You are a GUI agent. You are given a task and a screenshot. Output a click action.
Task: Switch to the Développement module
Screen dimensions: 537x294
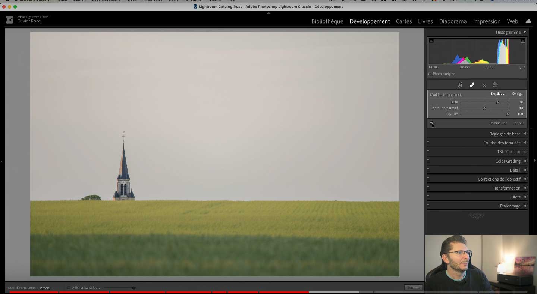pyautogui.click(x=370, y=21)
